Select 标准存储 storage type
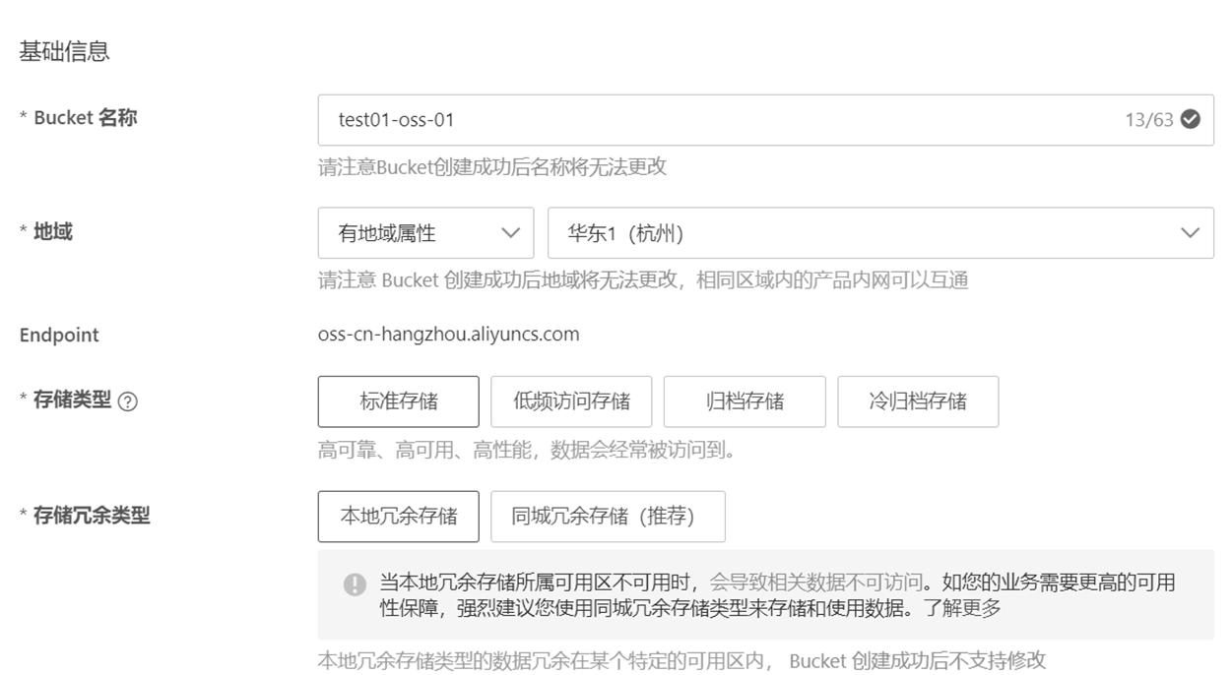1231x675 pixels. [x=399, y=401]
